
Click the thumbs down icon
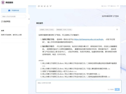[51, 6]
